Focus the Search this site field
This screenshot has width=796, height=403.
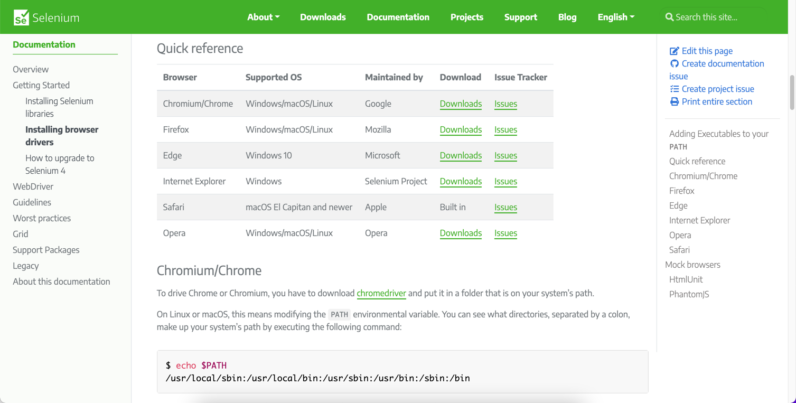pos(715,17)
